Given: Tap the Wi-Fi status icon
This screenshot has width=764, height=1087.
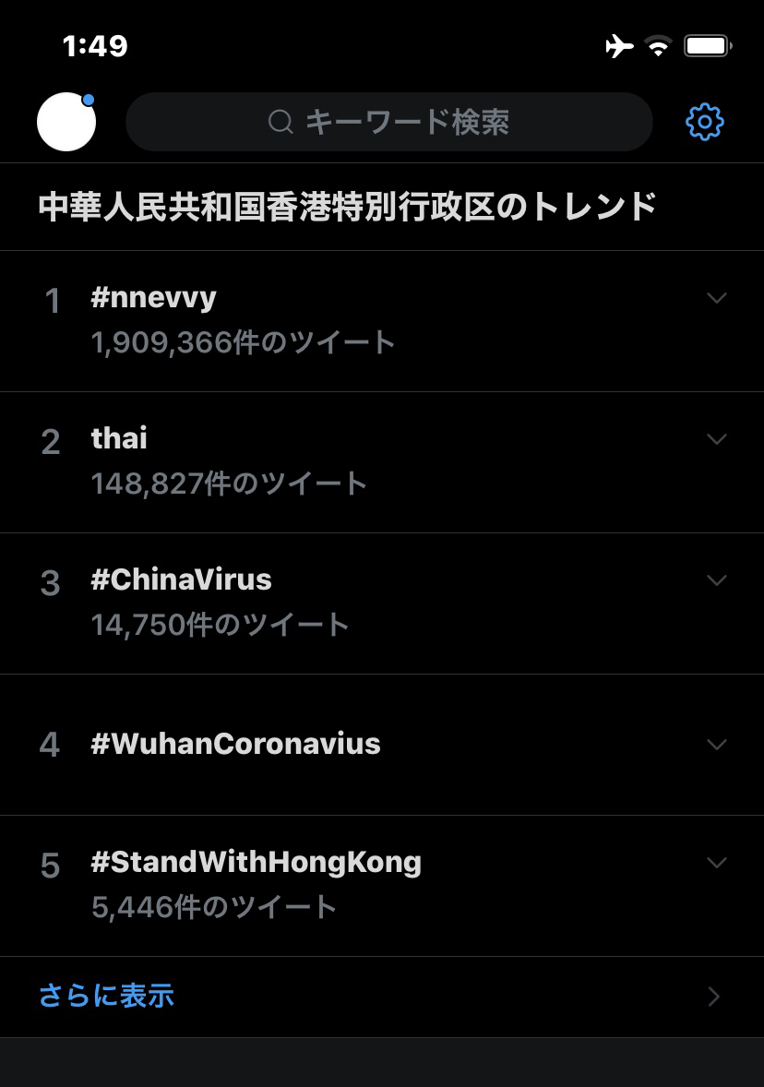Looking at the screenshot, I should 658,46.
